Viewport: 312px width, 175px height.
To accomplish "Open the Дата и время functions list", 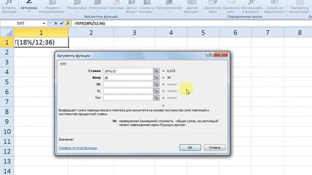I will click(131, 6).
